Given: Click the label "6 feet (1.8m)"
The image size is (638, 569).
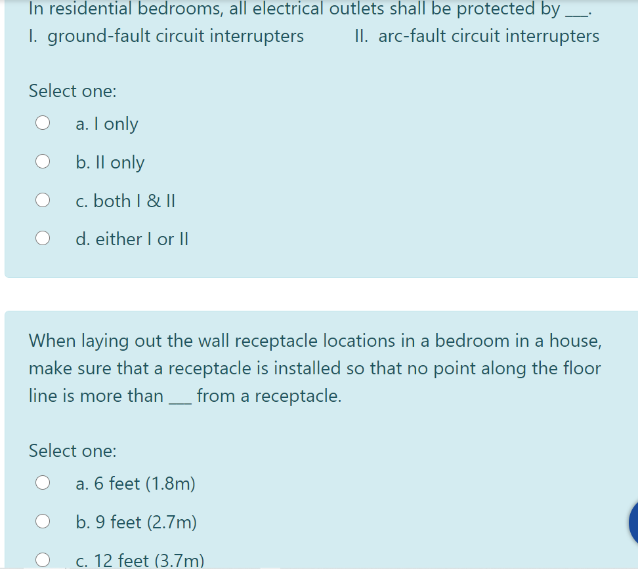Looking at the screenshot, I should (135, 483).
